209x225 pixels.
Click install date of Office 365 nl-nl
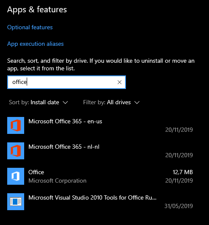179,155
